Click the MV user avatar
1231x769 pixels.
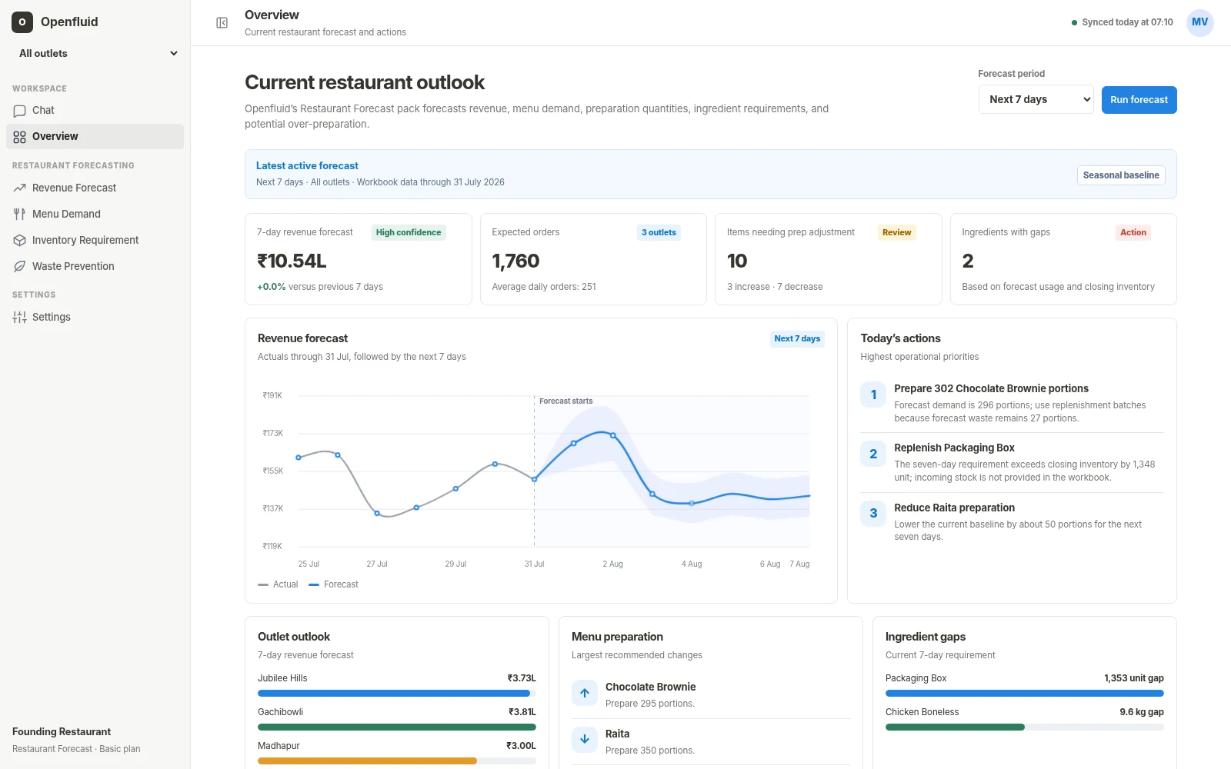click(1199, 22)
